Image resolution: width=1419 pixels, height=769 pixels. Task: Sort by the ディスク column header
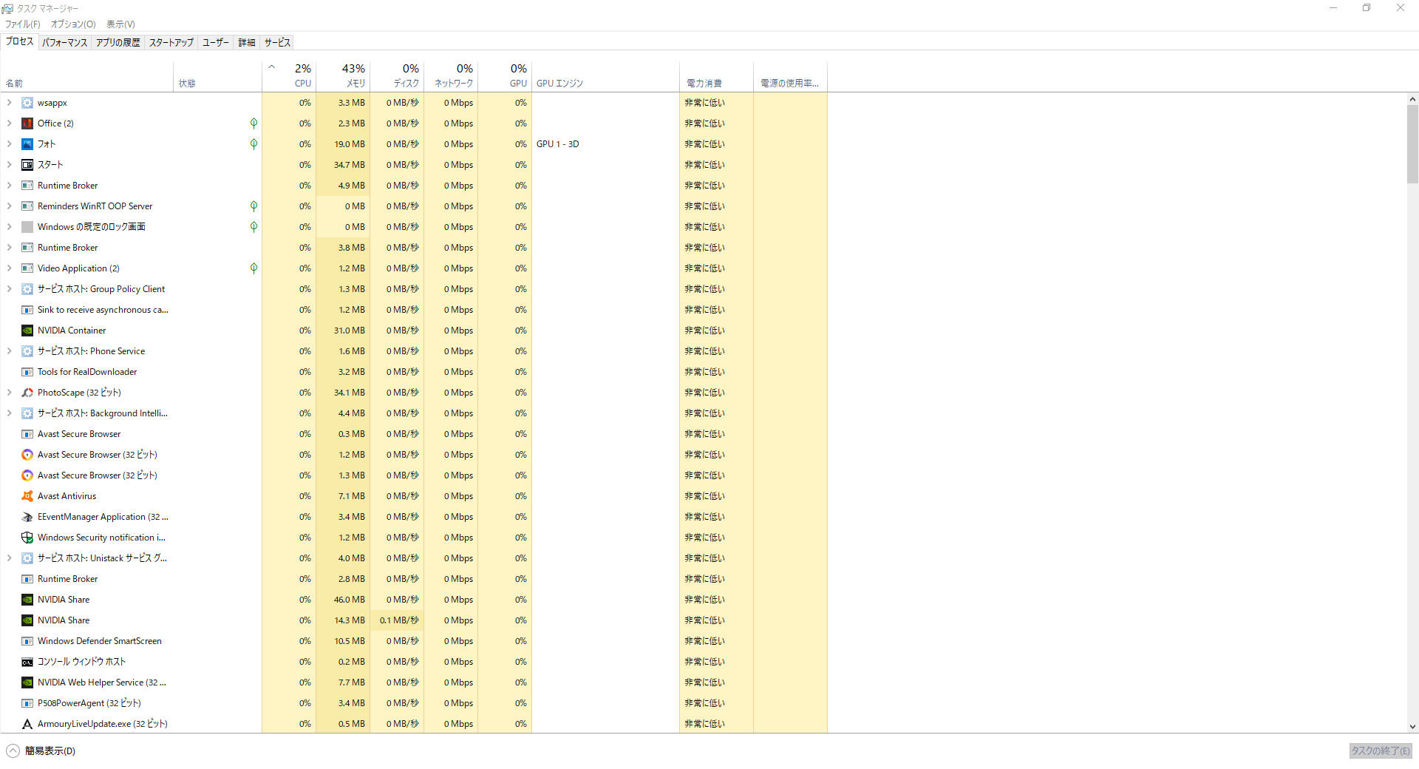click(x=397, y=76)
